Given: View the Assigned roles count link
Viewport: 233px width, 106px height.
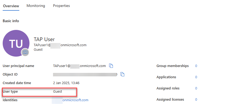Looking at the screenshot, I should pyautogui.click(x=196, y=88).
